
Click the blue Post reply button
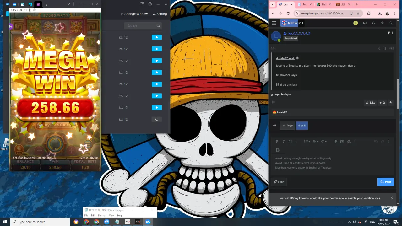coord(385,182)
